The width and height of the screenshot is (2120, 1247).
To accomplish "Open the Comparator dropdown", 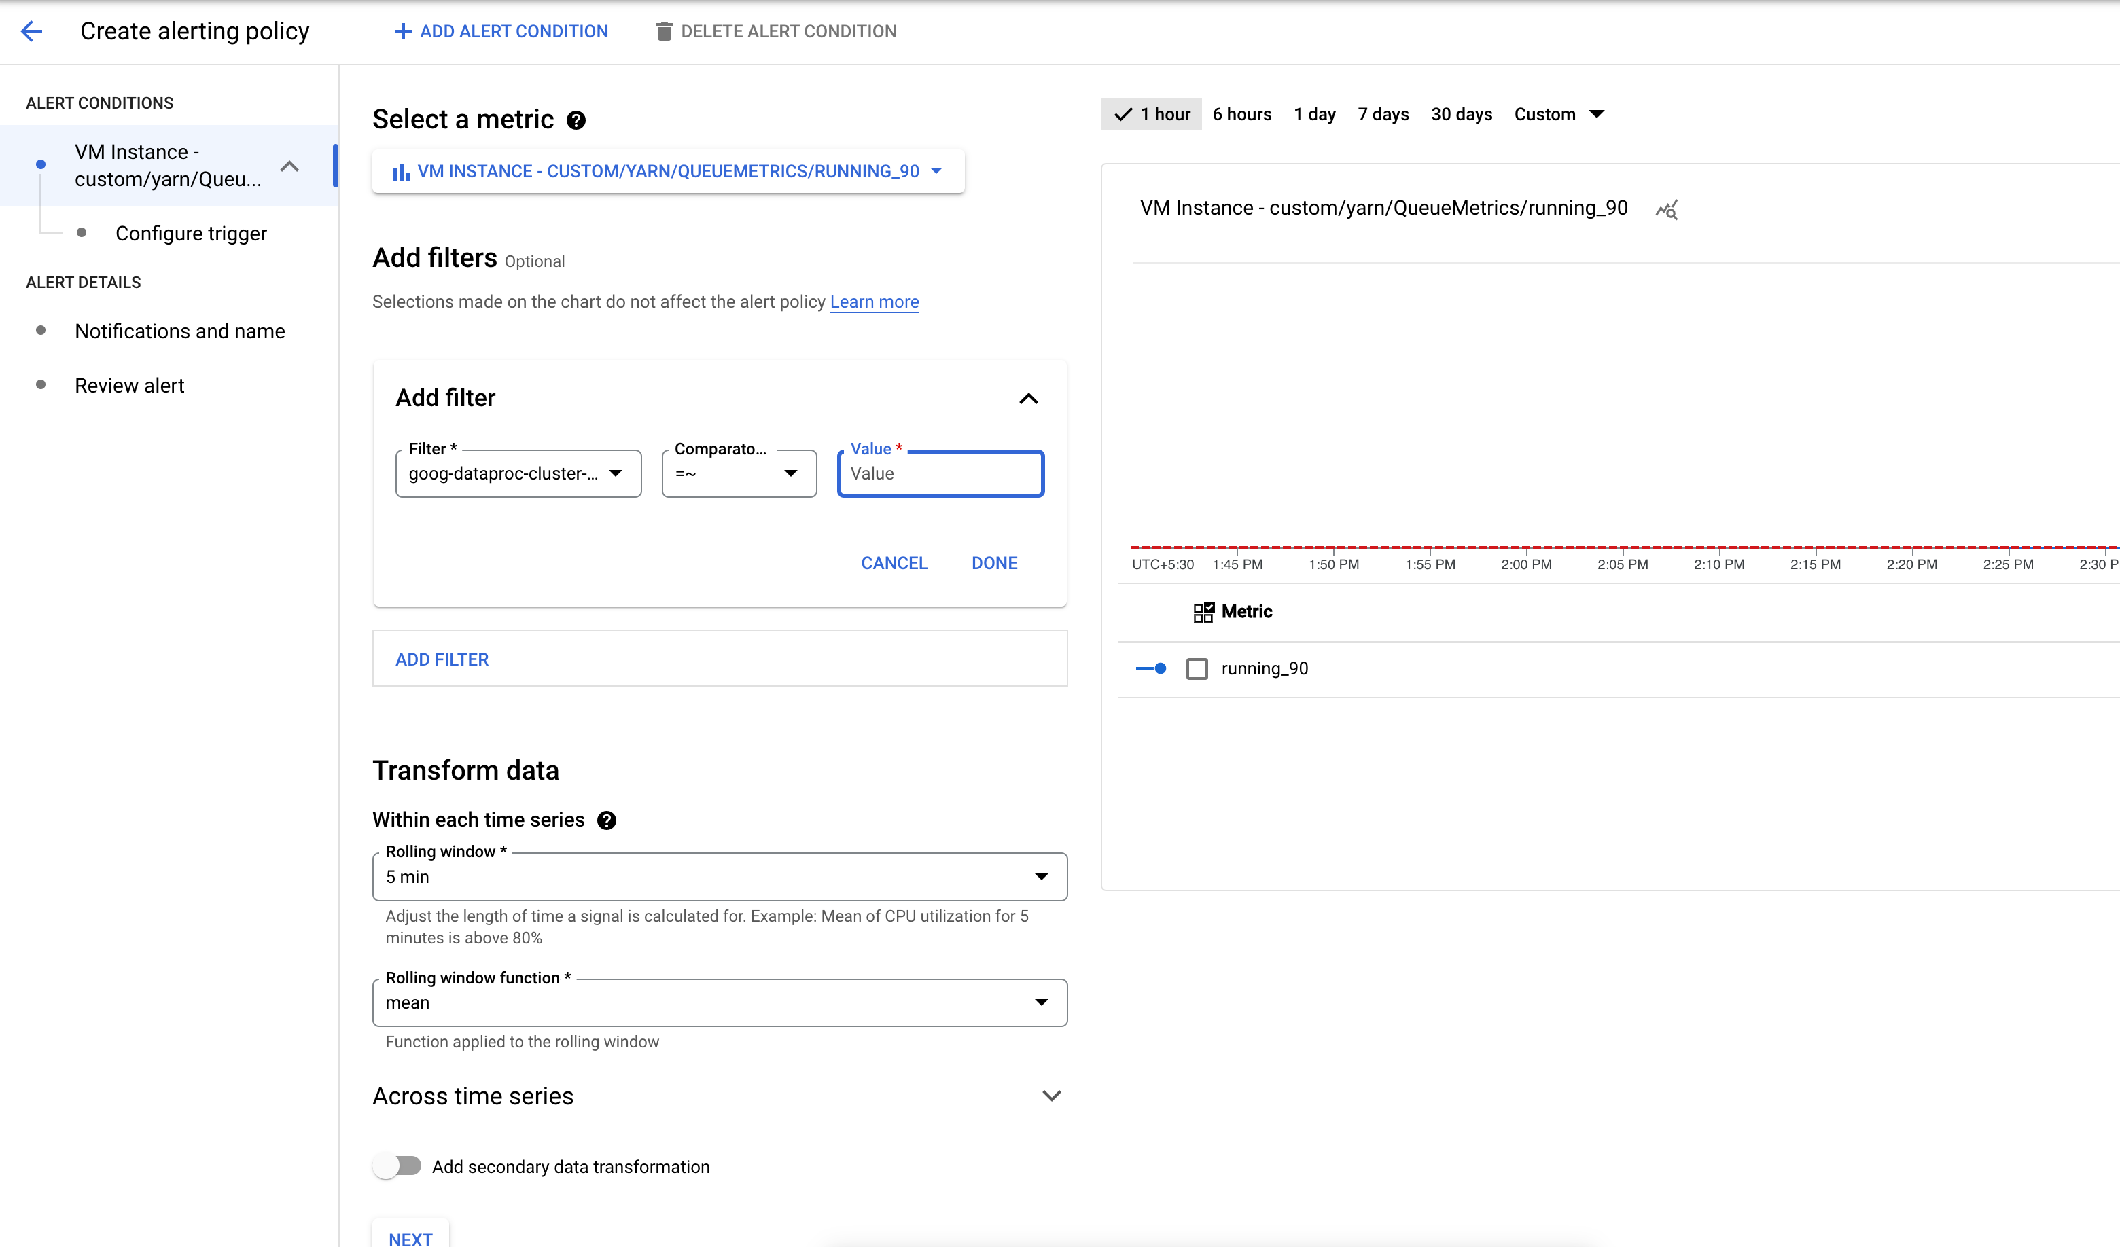I will pyautogui.click(x=738, y=473).
